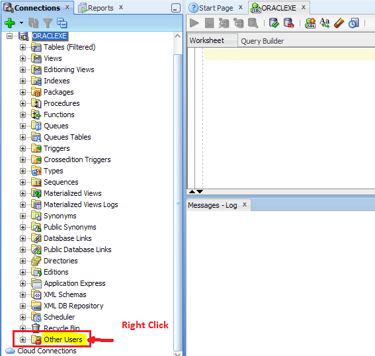Screen dimensions: 375x356
Task: Commit changes with the Commit icon
Action: 274,23
